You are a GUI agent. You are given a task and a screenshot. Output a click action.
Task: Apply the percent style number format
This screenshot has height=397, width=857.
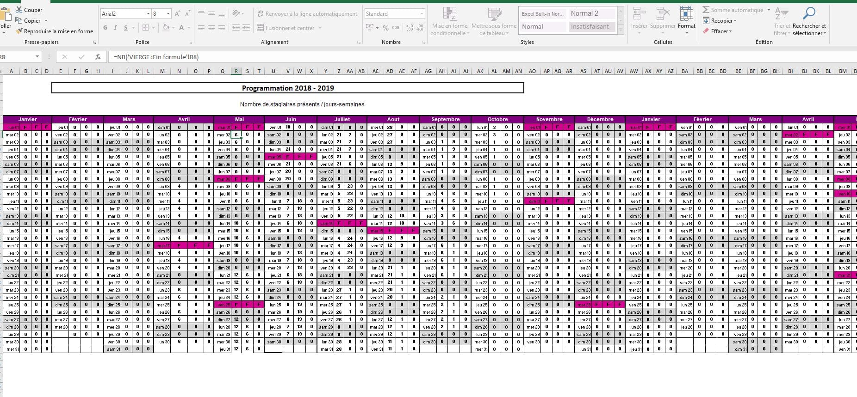pyautogui.click(x=385, y=28)
